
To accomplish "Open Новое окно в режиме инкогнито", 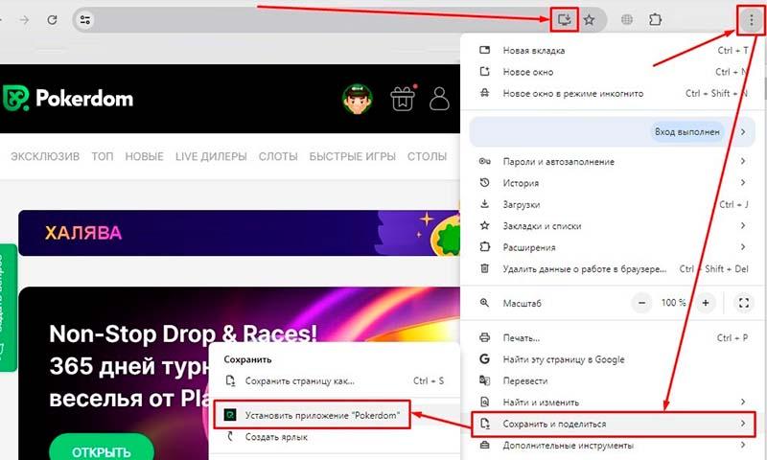I will coord(613,93).
